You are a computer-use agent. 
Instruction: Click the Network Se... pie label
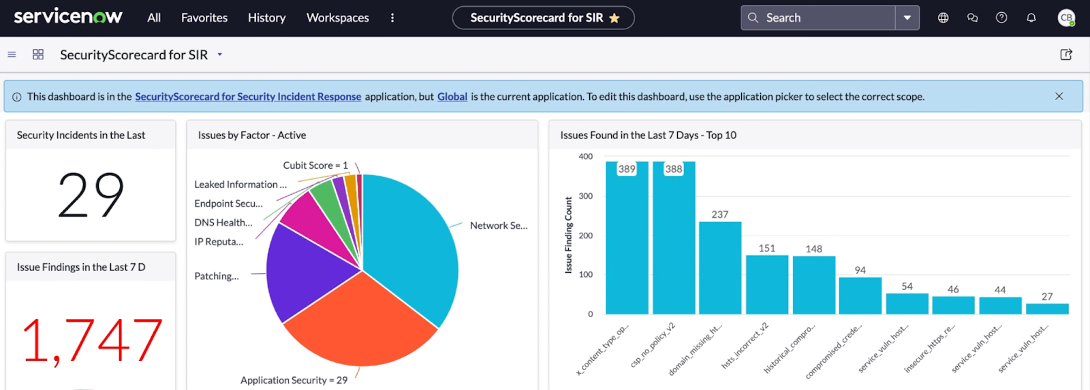(499, 225)
